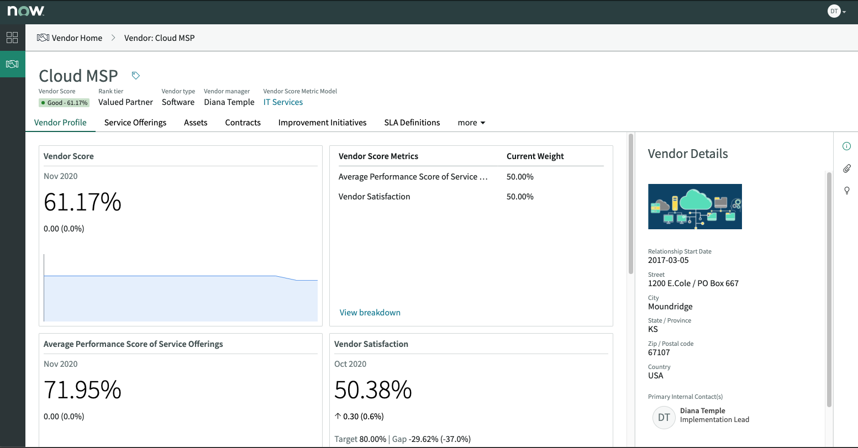Click the ServiceNow now logo
858x448 pixels.
[x=25, y=10]
